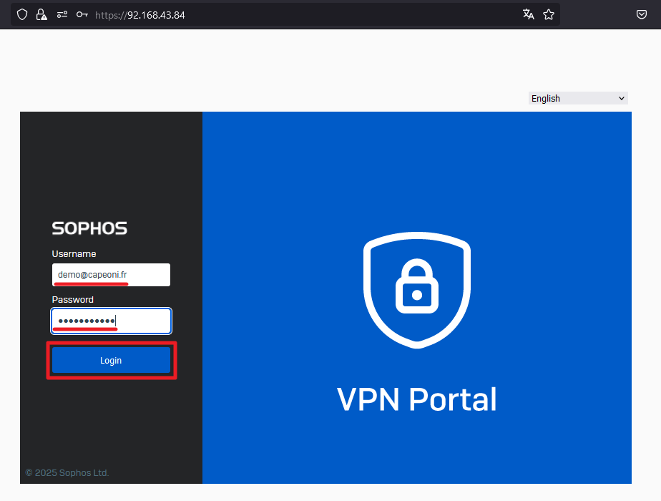
Task: Open the English language dropdown
Action: [578, 98]
